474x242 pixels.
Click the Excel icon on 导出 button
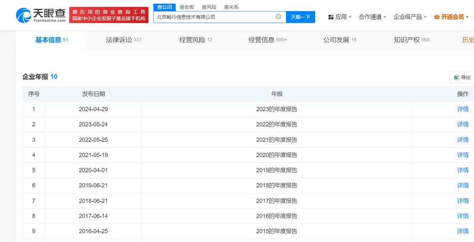(x=457, y=77)
